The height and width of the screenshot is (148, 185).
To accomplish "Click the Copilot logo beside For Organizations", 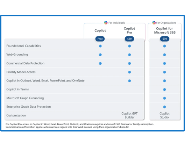I will pos(154,22).
